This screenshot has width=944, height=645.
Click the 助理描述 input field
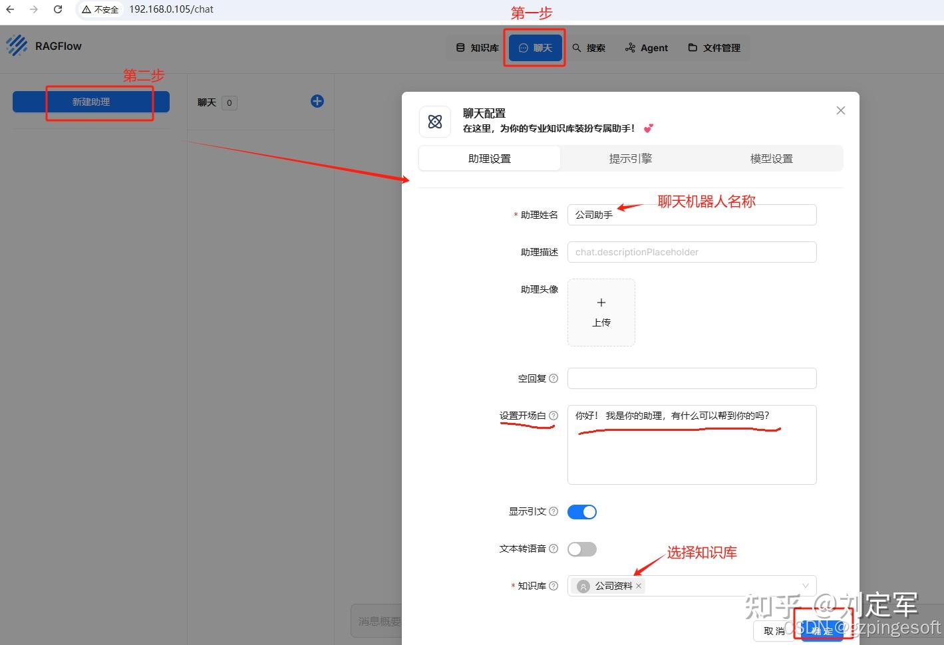pyautogui.click(x=691, y=252)
